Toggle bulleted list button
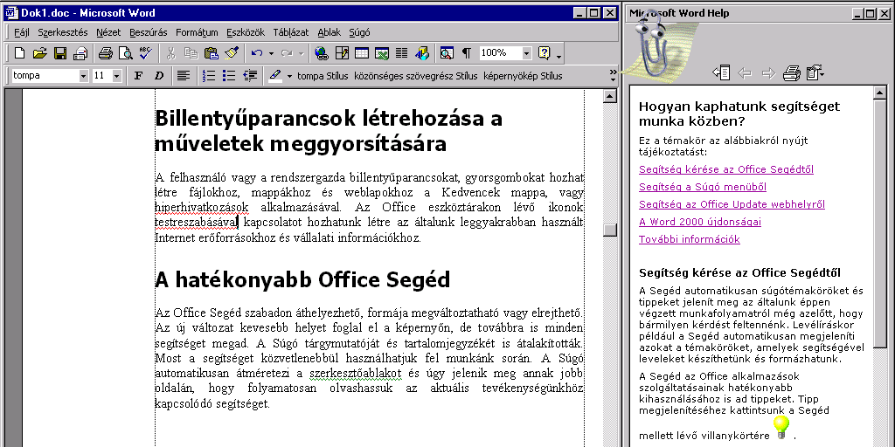895x447 pixels. pos(229,76)
